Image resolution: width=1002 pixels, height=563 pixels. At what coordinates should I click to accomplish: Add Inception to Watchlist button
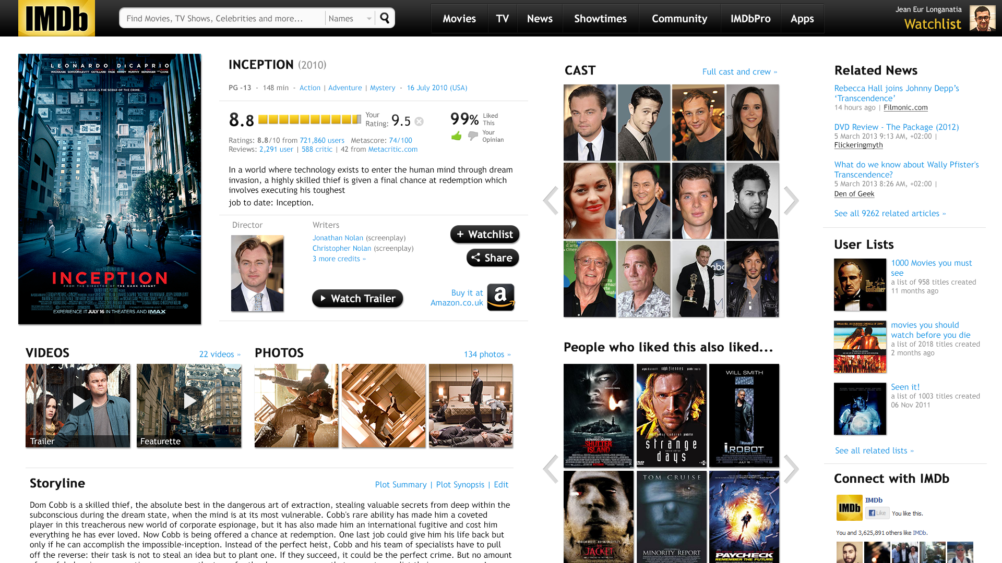[x=485, y=235]
